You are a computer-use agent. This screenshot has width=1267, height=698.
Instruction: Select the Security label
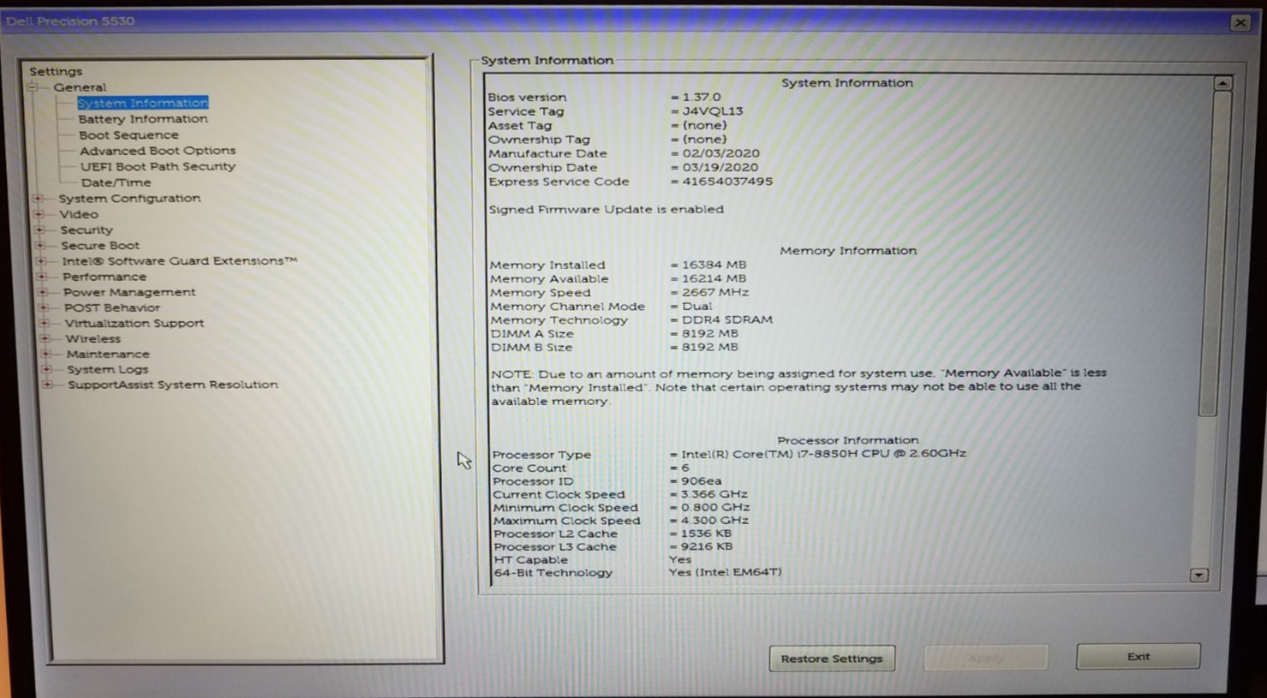point(86,230)
